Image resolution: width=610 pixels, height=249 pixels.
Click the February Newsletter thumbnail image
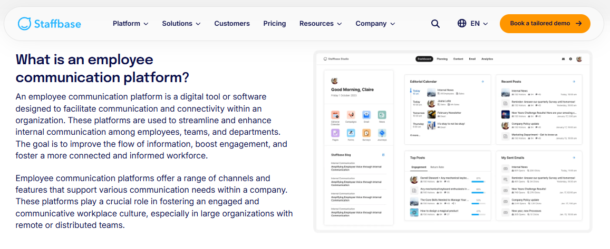pyautogui.click(x=431, y=114)
